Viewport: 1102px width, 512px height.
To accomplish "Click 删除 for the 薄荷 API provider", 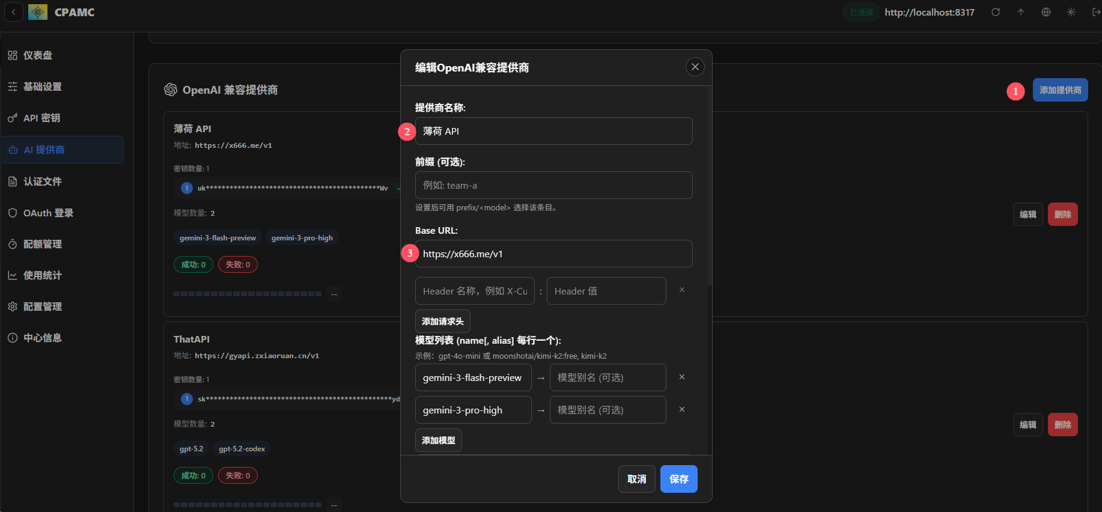I will [x=1063, y=215].
